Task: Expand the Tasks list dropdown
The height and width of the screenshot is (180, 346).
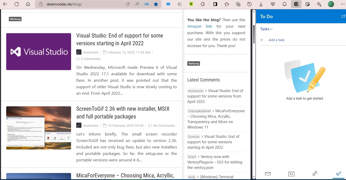Action: click(266, 29)
